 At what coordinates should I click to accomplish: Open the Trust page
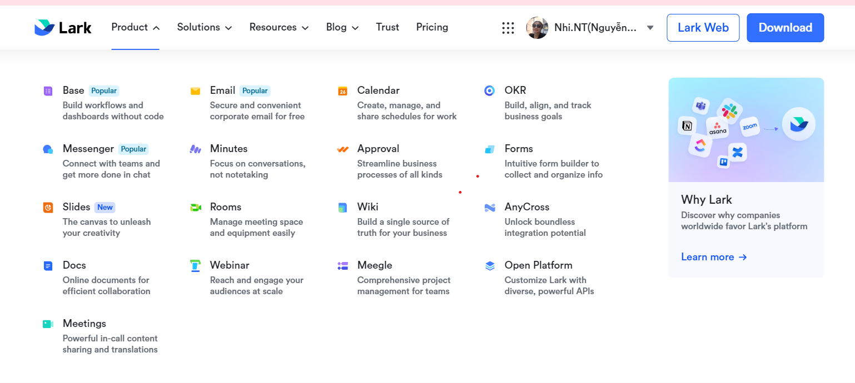(x=387, y=27)
